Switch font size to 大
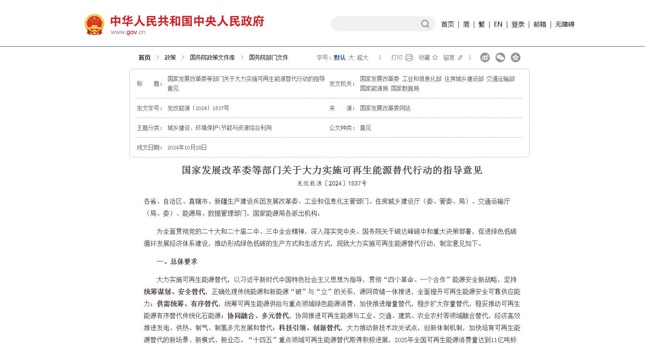Screen dimensions: 645x347 pyautogui.click(x=351, y=58)
